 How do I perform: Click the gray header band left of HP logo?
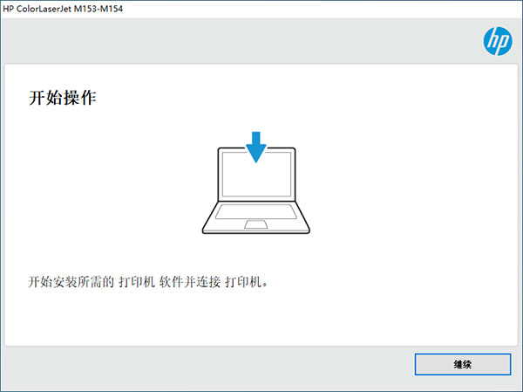coord(241,41)
